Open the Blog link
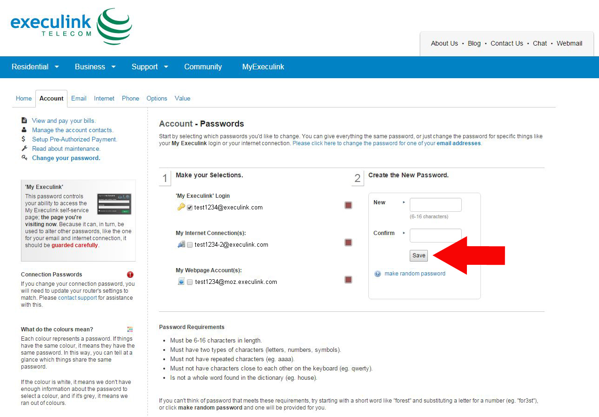 [474, 43]
